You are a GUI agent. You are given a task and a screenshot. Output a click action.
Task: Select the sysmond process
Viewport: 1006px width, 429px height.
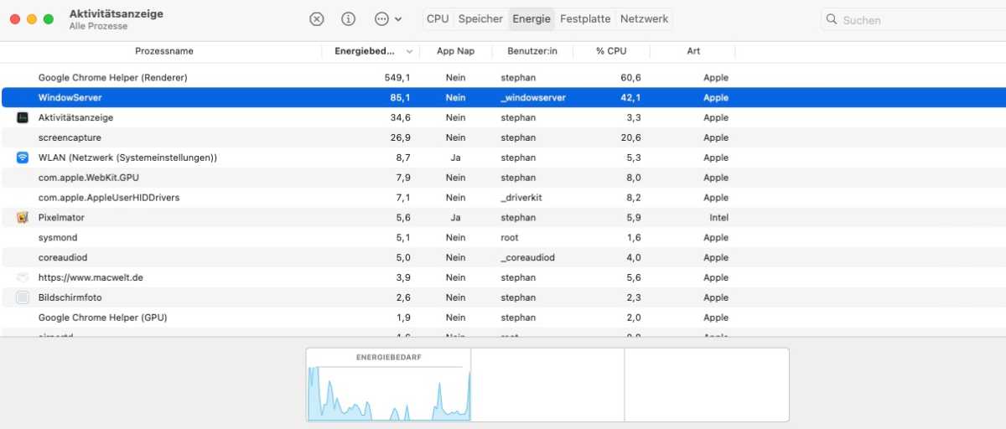point(56,238)
